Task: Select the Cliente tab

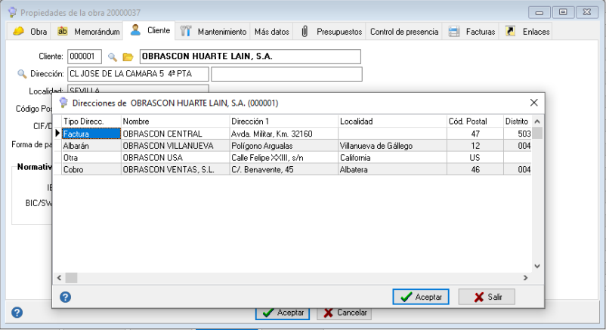Action: pos(150,30)
